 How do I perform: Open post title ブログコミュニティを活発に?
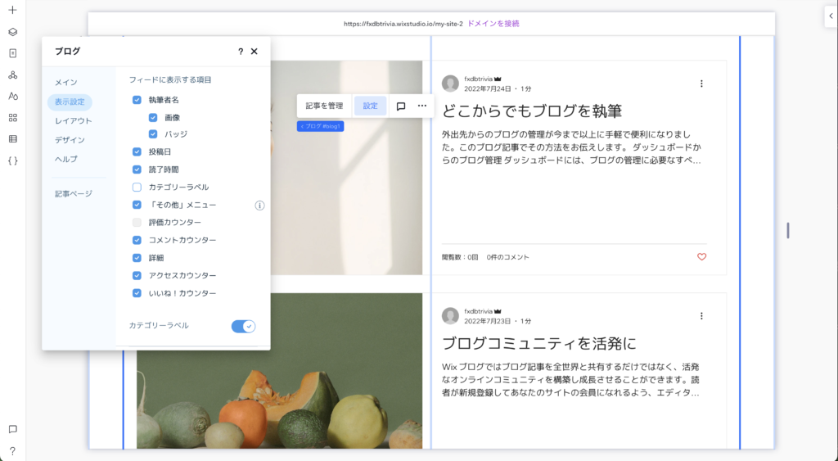(539, 343)
